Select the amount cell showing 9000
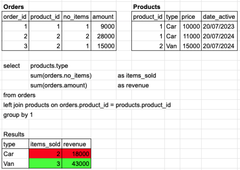This screenshot has width=240, height=170. tap(104, 26)
